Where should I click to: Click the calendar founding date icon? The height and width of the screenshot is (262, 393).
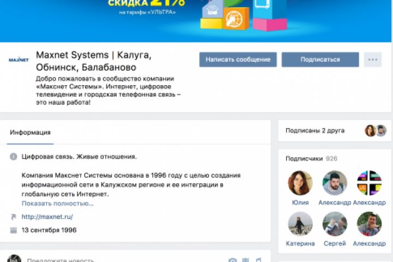pos(13,230)
